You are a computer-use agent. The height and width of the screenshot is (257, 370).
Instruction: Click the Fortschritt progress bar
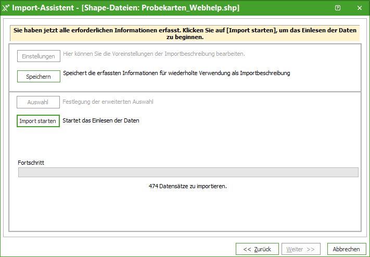coord(188,173)
